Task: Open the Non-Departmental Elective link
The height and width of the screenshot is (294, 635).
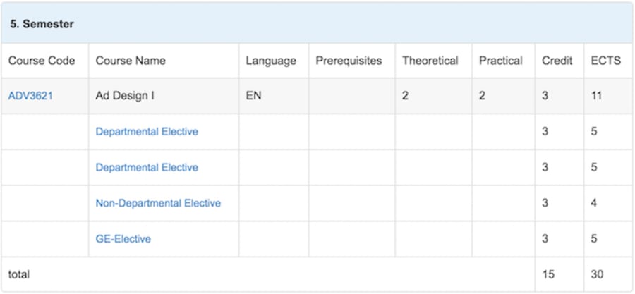Action: pyautogui.click(x=158, y=203)
